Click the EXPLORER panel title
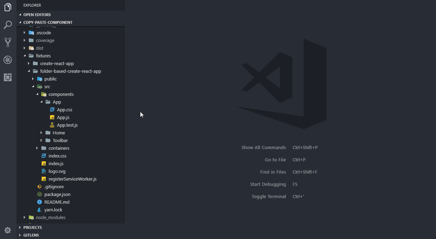436x239 pixels. click(32, 5)
